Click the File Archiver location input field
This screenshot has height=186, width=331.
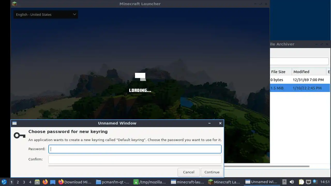coord(299,61)
